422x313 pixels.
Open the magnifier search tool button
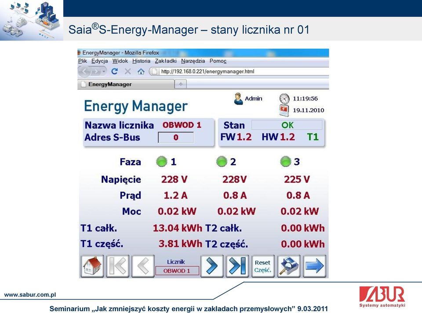point(289,266)
